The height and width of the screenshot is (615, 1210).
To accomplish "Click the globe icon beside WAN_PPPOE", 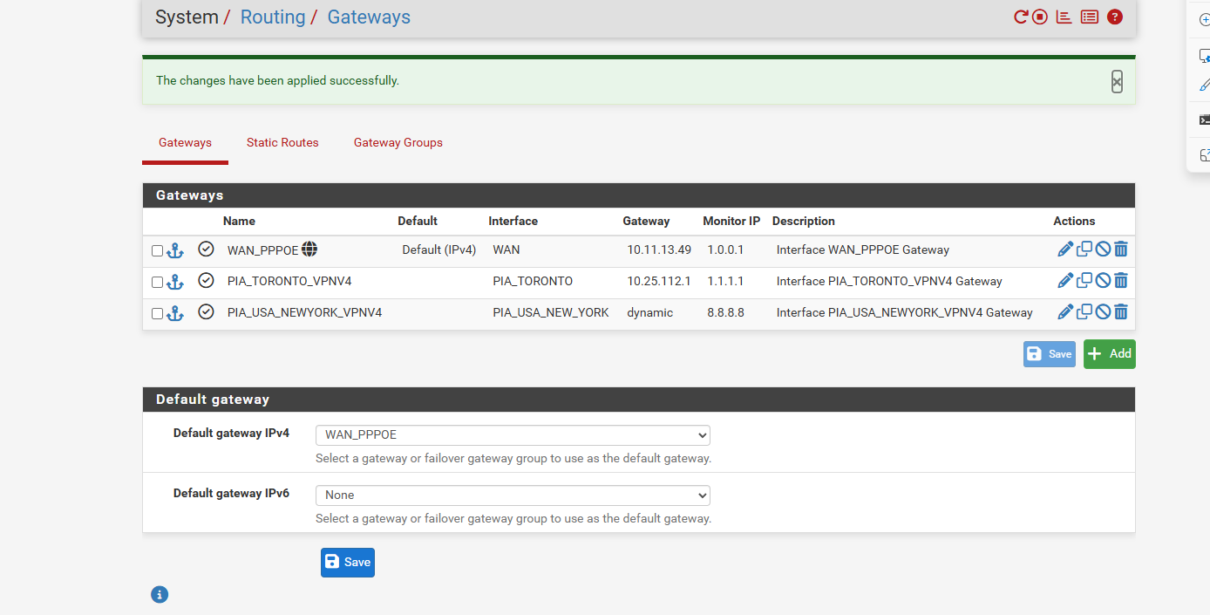I will 309,249.
